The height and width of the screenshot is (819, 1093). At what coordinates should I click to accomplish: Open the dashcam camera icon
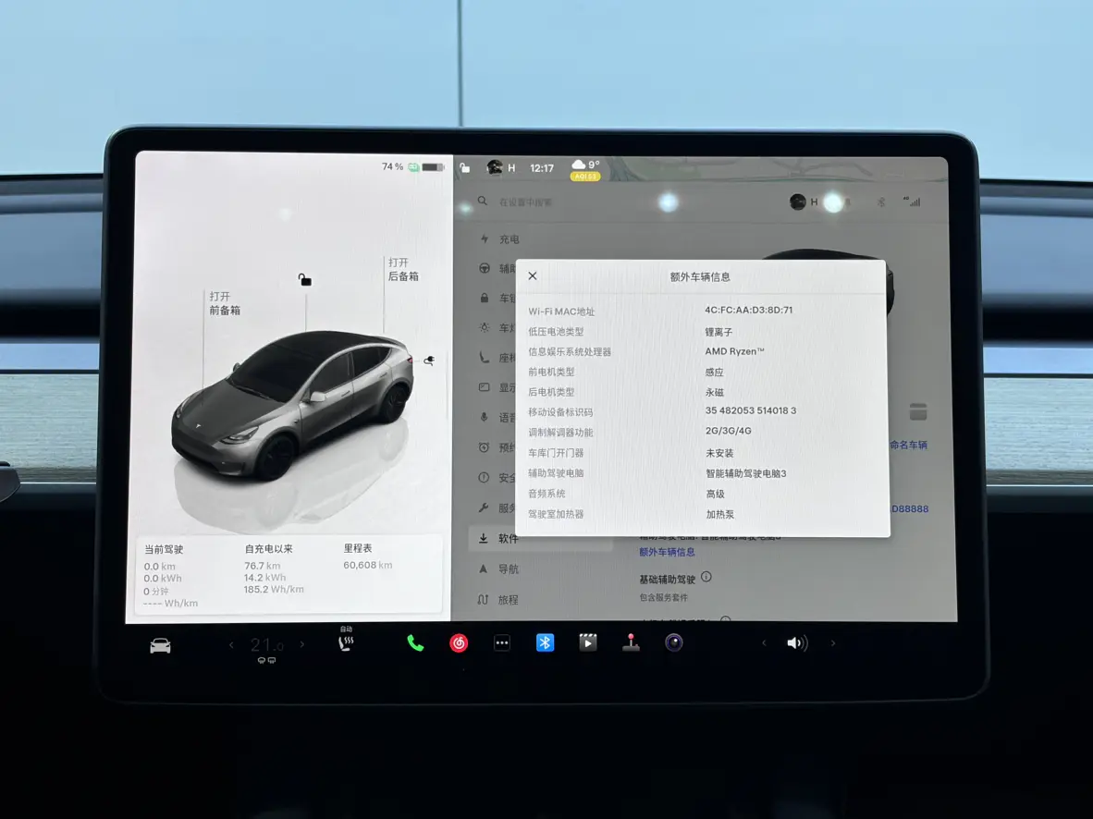(x=674, y=642)
